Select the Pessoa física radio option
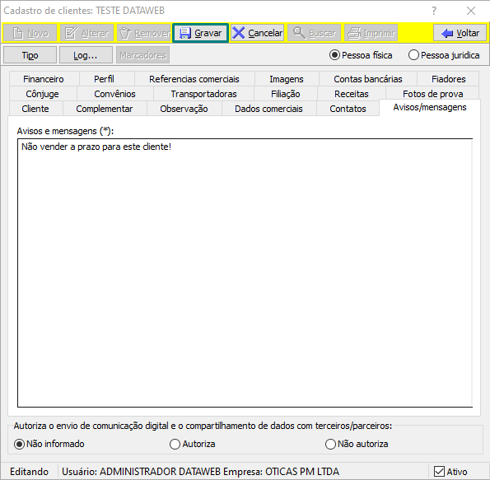Image resolution: width=490 pixels, height=480 pixels. point(334,55)
